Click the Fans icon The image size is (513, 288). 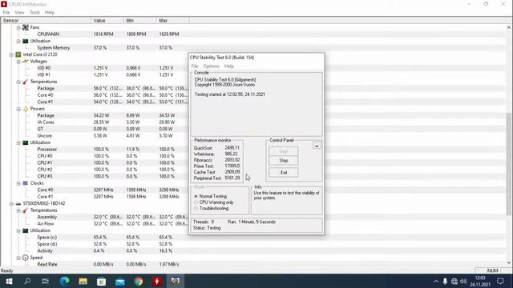tap(25, 28)
